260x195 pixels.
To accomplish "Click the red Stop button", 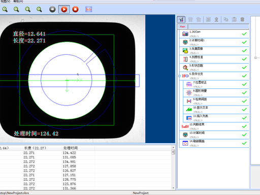I will click(75, 9).
